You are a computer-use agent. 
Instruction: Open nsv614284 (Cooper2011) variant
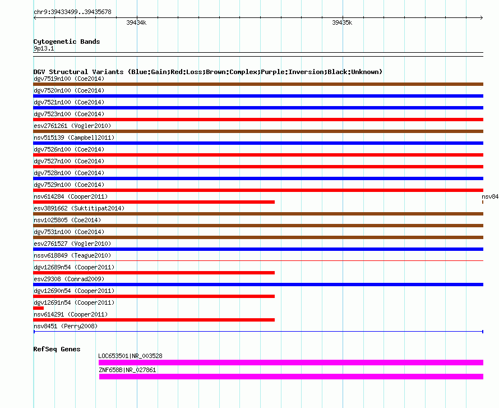[x=71, y=196]
